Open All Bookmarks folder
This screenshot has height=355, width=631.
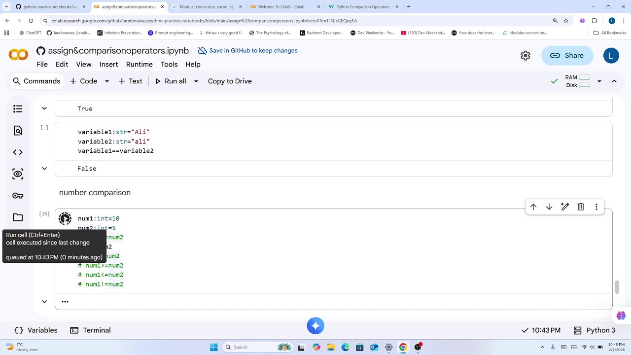pyautogui.click(x=610, y=33)
